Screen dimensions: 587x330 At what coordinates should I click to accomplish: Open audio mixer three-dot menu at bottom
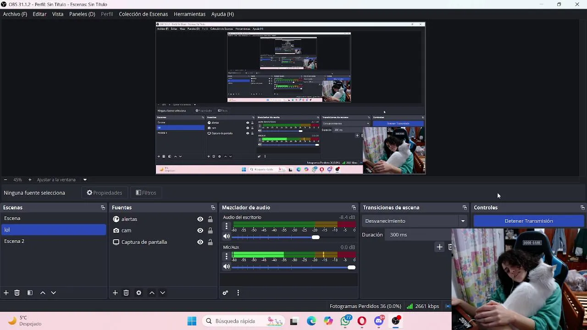238,293
